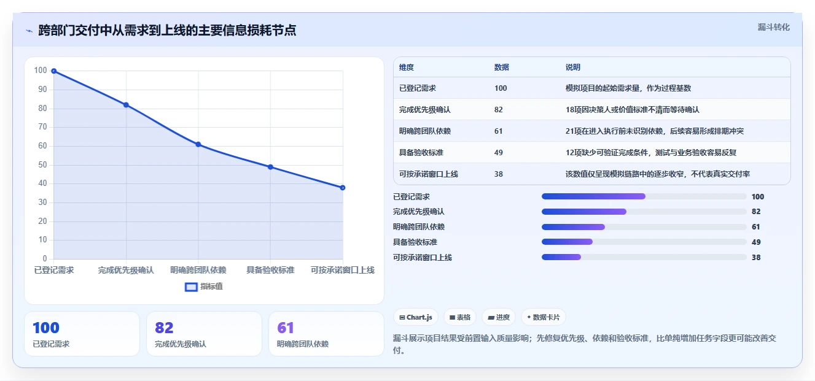
Task: Click the 数据 column header
Action: tap(502, 67)
